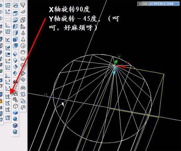Switch to SW Isometric view

coord(15,54)
